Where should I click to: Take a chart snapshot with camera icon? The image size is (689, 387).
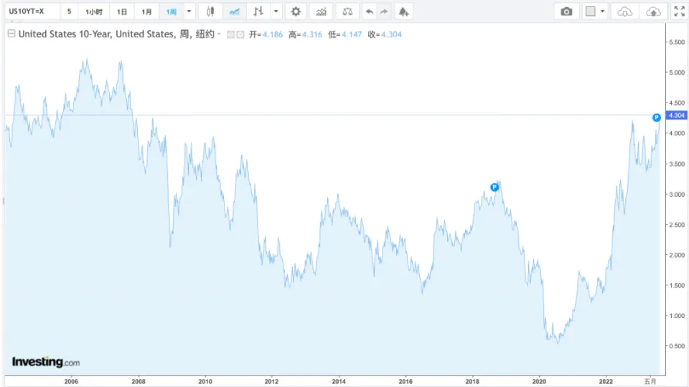(566, 11)
